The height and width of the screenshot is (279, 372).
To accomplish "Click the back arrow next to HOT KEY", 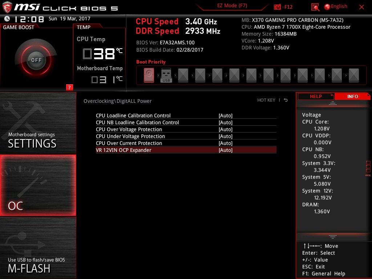I will [286, 100].
